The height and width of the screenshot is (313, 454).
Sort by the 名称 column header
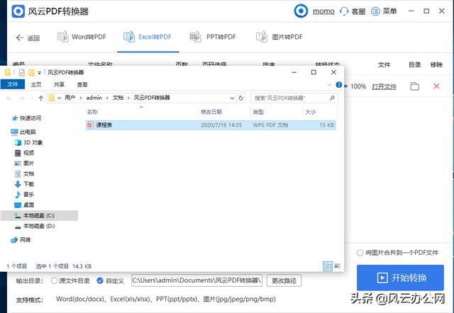pos(92,112)
